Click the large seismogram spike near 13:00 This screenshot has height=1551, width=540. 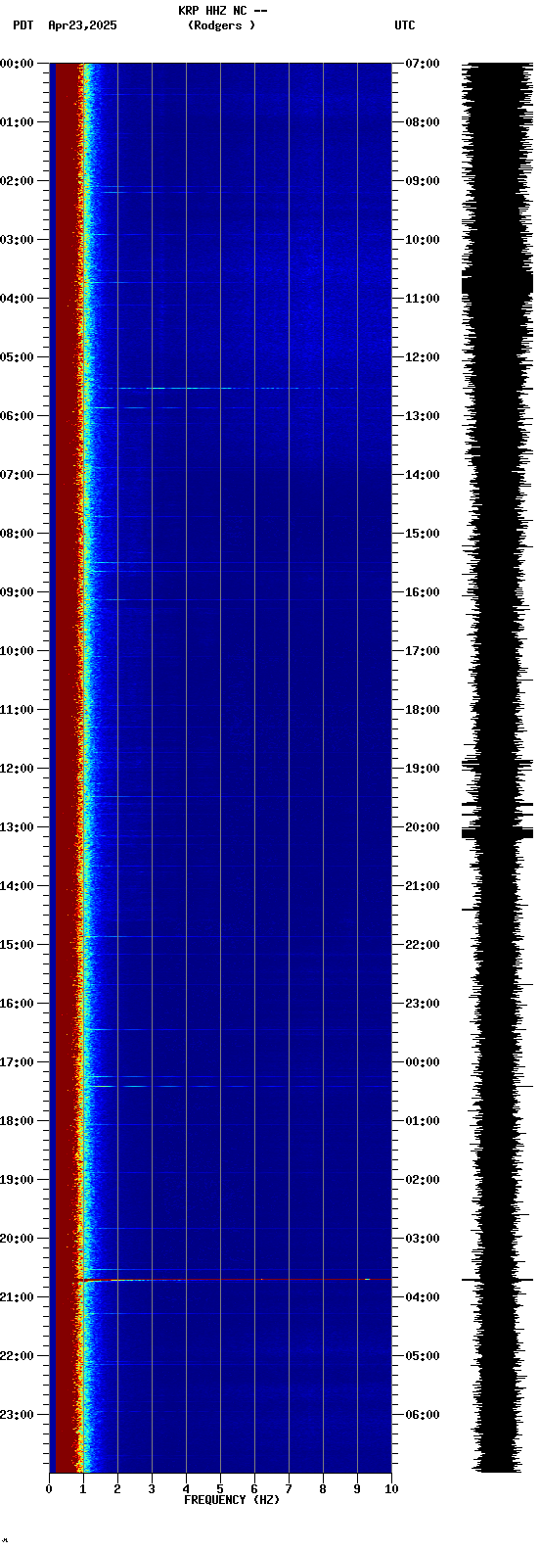coord(498,833)
